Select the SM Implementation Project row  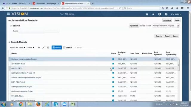coord(93,86)
